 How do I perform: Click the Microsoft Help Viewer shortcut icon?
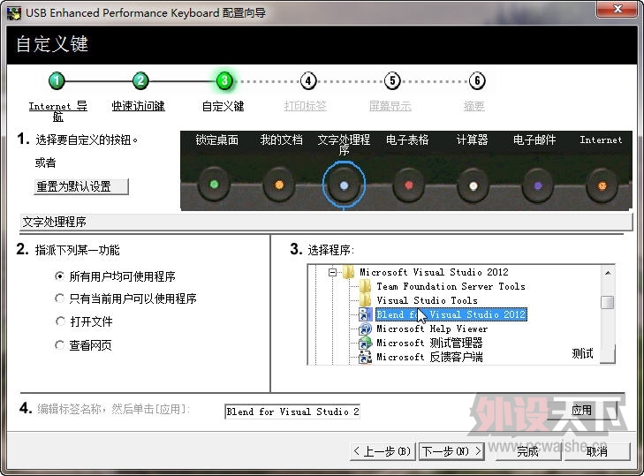click(365, 329)
